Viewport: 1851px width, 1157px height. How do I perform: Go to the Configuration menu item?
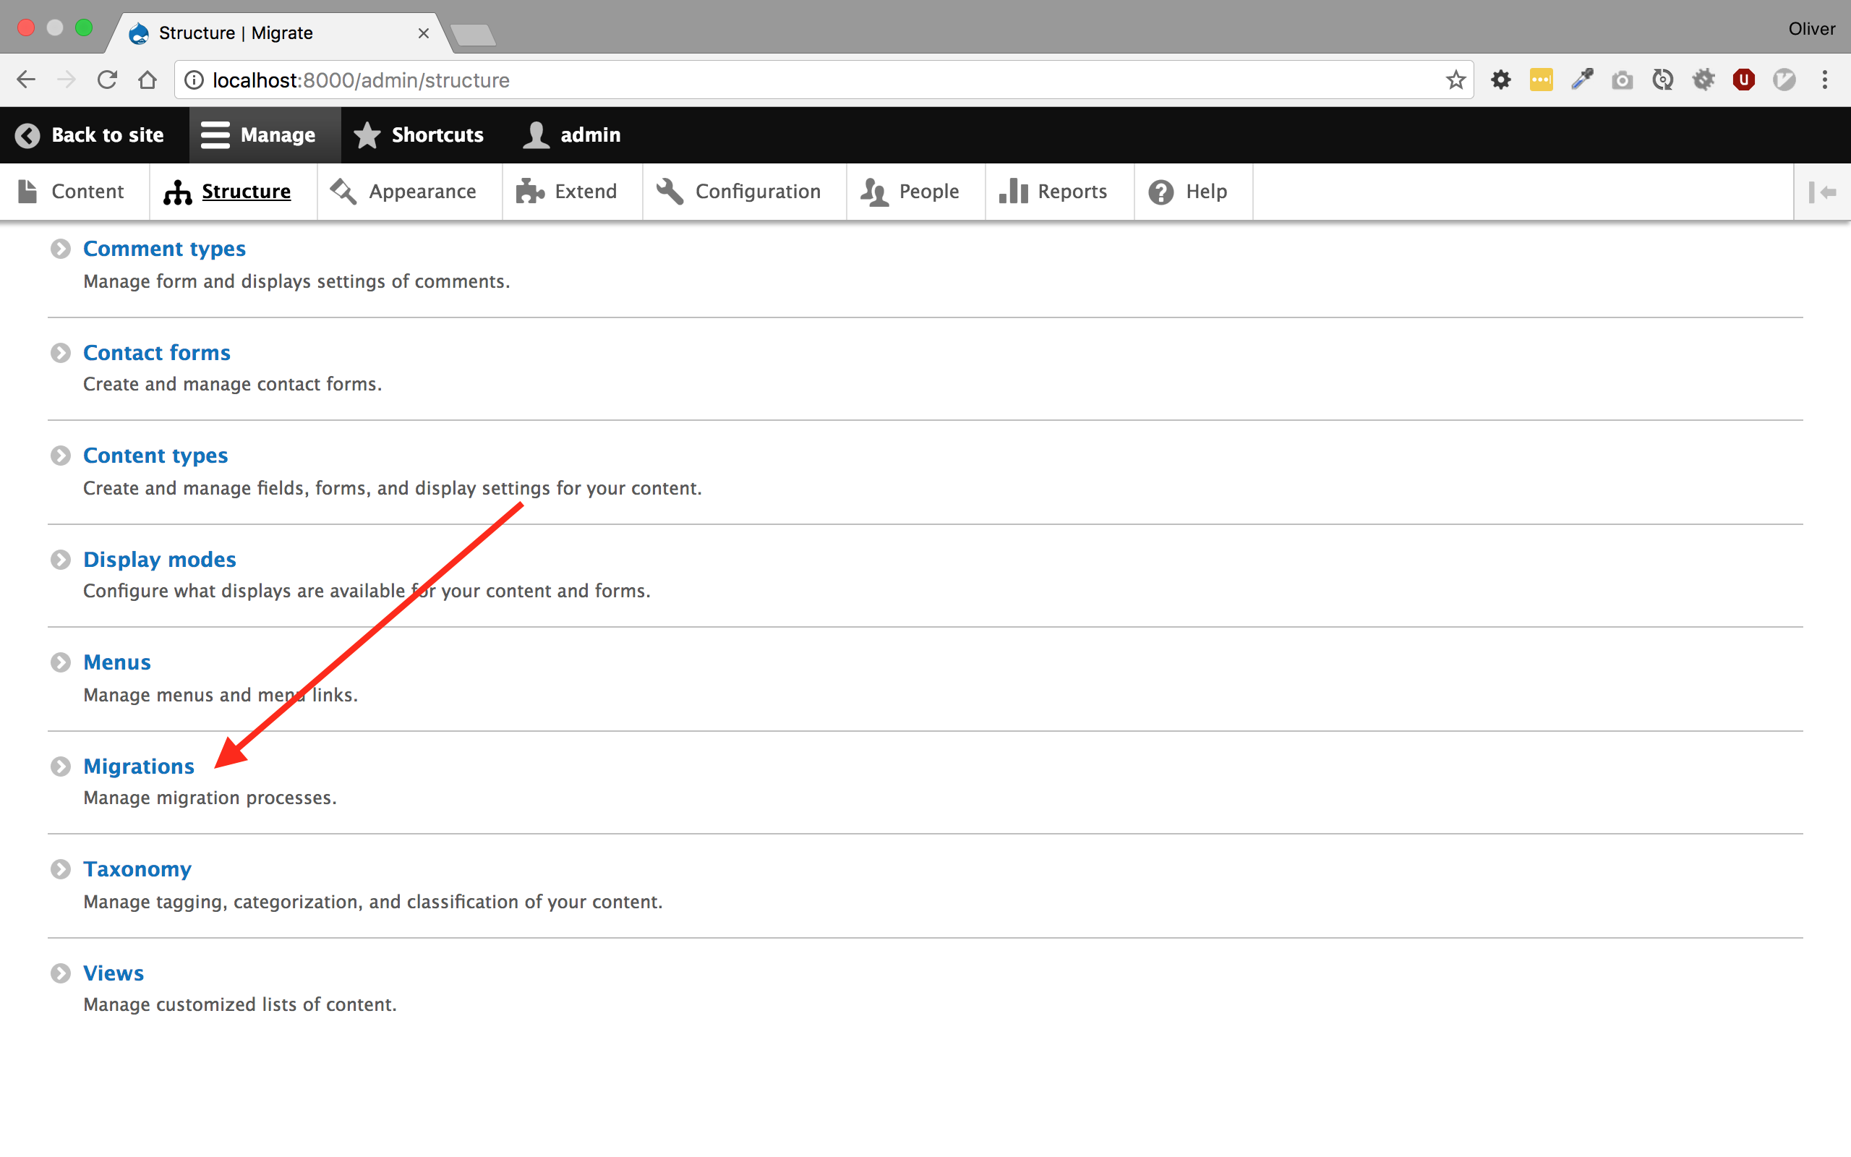739,192
